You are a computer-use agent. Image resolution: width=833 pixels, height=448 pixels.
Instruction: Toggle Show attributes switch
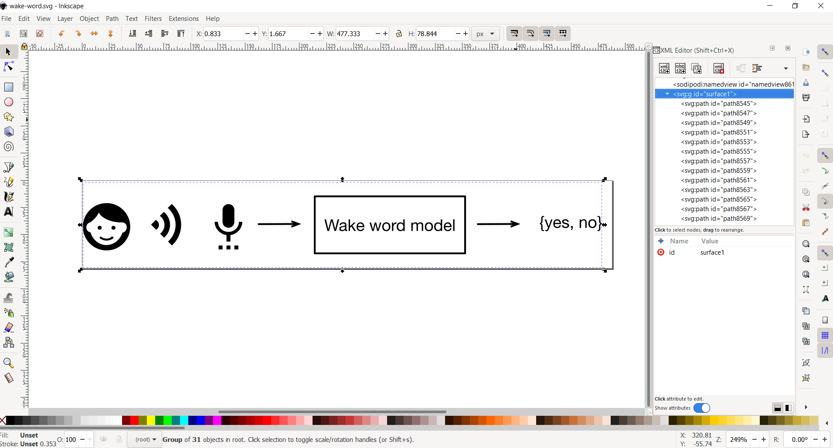coord(702,408)
